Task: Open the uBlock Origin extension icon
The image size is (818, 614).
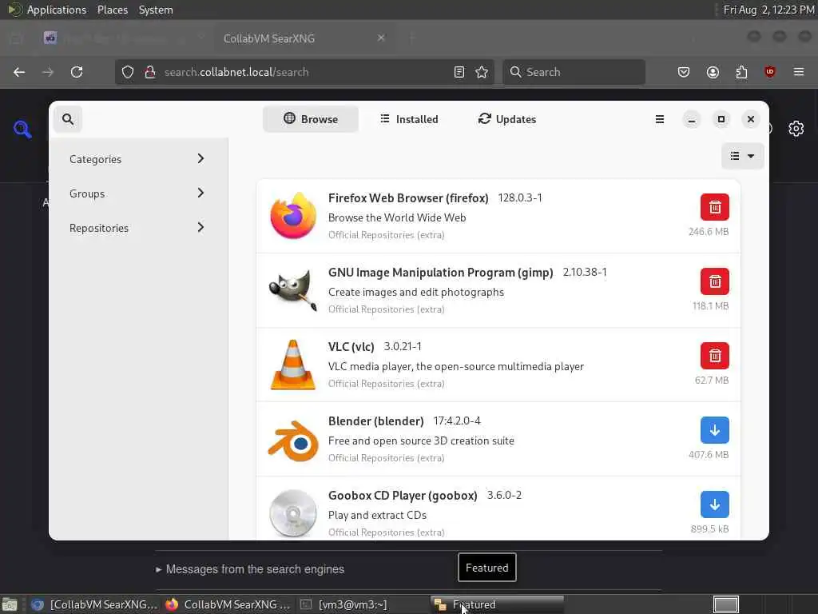Action: (x=769, y=72)
